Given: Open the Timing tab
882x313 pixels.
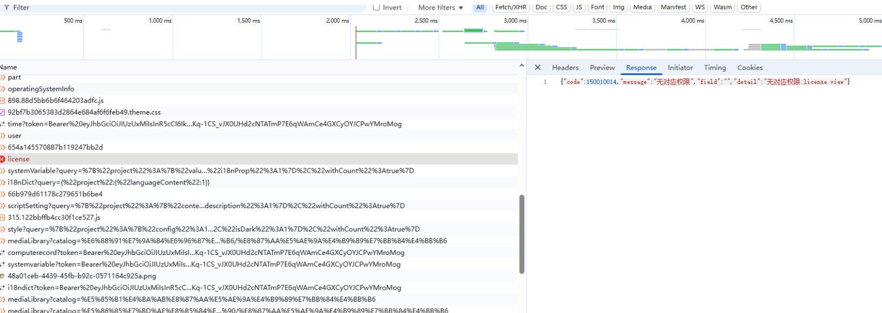Looking at the screenshot, I should pos(715,68).
